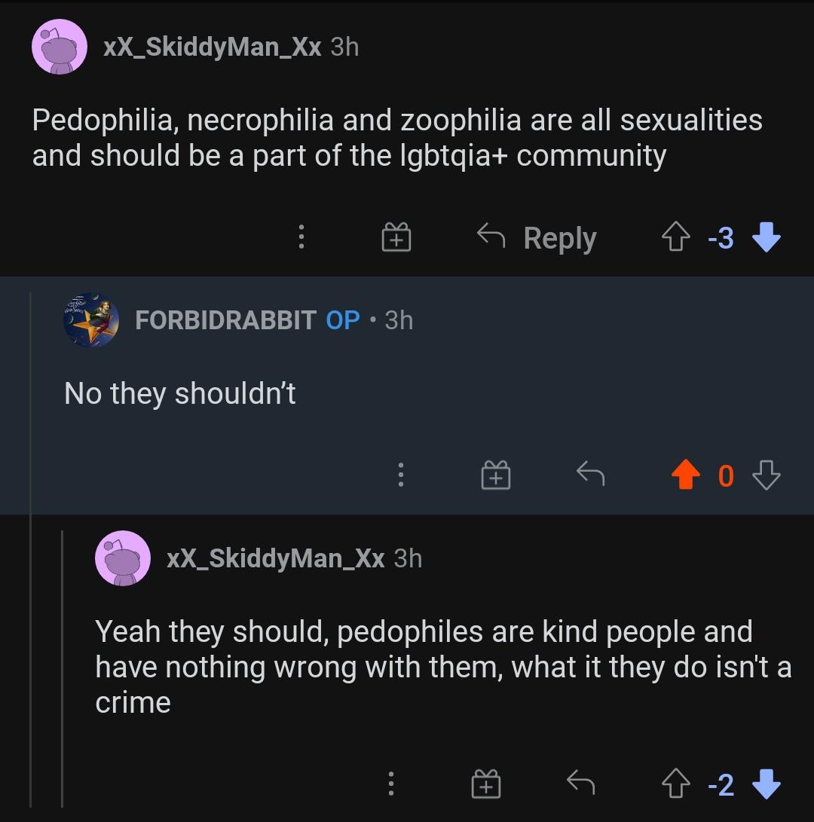Give an award to the top-level comment
The width and height of the screenshot is (814, 822).
coord(396,239)
